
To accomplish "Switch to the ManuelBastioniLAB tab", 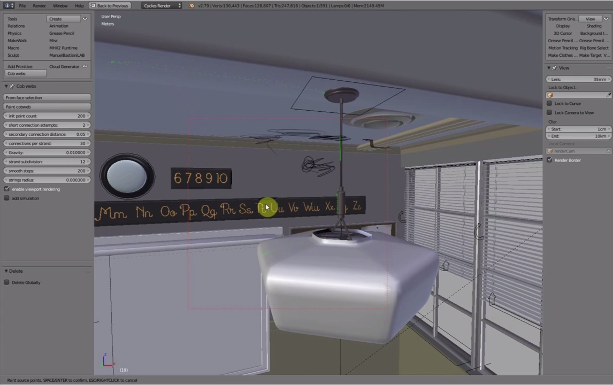I will (x=67, y=56).
